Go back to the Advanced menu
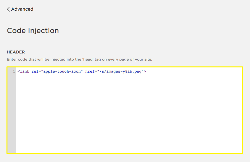The image size is (250, 162). coord(22,9)
